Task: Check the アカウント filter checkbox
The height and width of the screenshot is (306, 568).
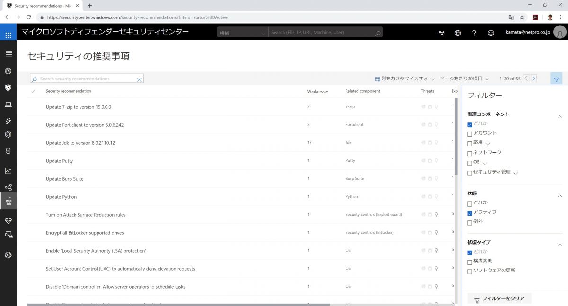Action: 470,134
